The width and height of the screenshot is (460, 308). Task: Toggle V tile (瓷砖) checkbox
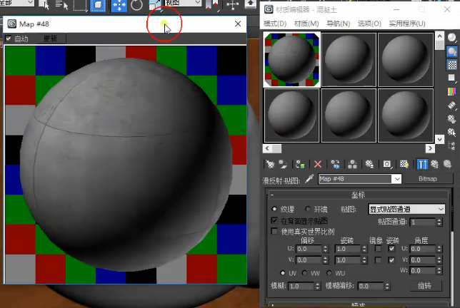tap(391, 260)
